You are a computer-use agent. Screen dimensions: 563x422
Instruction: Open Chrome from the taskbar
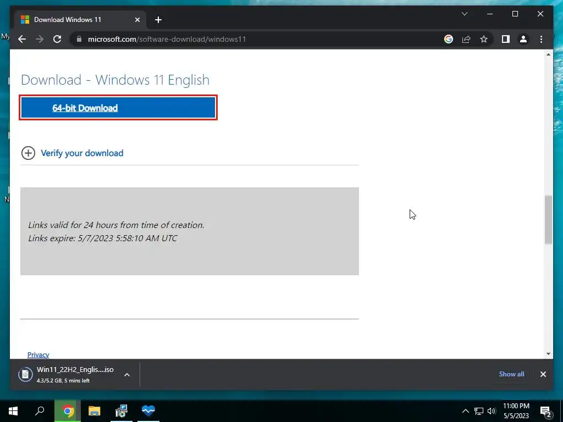(68, 410)
